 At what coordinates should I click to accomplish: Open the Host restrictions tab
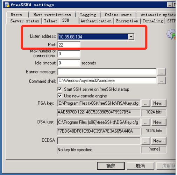coord(52,15)
